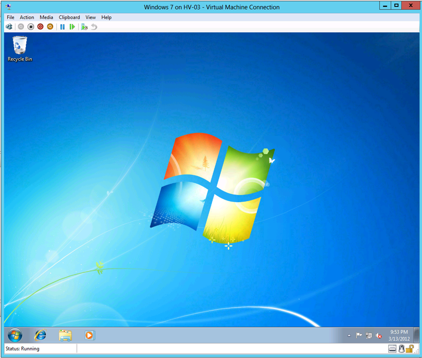
Task: Shut down the VM with the red button
Action: (40, 27)
